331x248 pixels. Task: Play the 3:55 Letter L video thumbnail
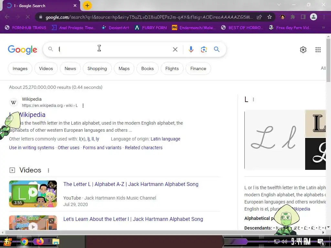(33, 194)
